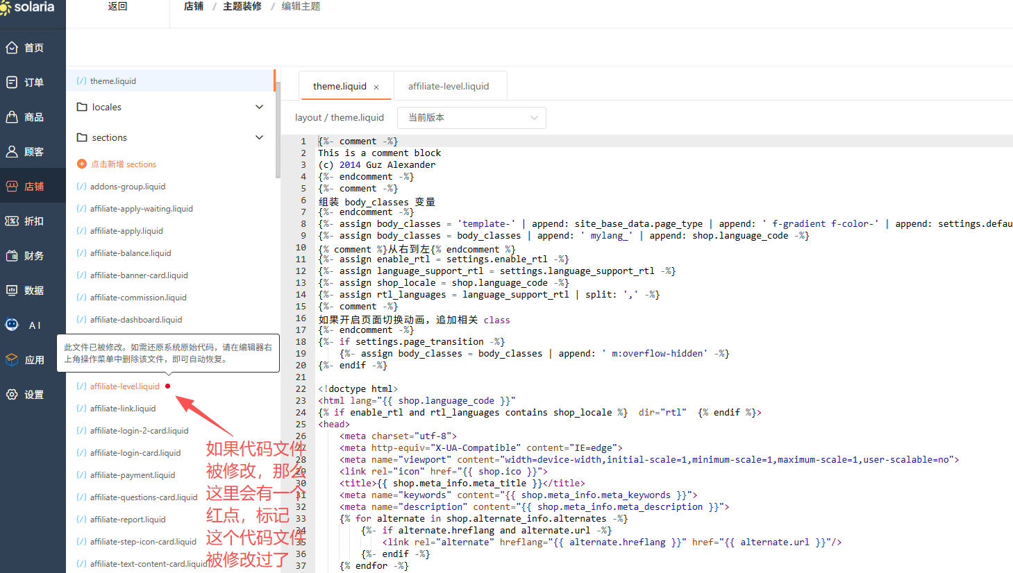Open the 数据 analytics monitor icon

coord(12,291)
